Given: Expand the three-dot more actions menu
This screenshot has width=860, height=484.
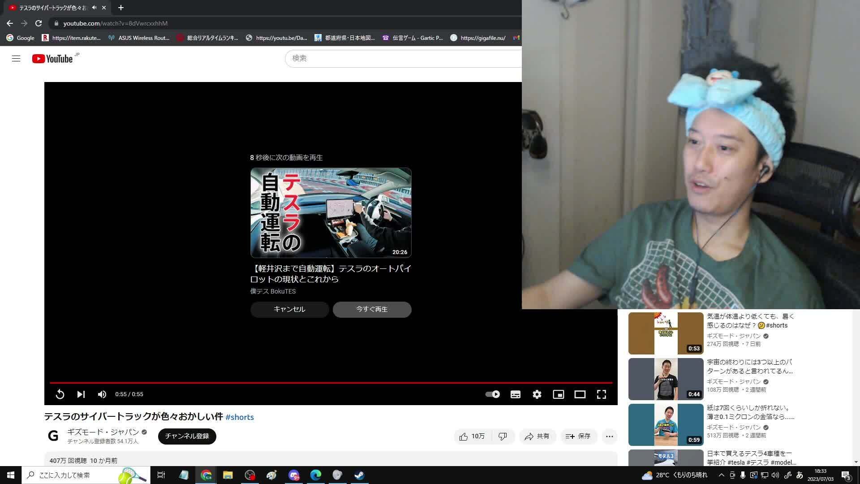Looking at the screenshot, I should [610, 436].
